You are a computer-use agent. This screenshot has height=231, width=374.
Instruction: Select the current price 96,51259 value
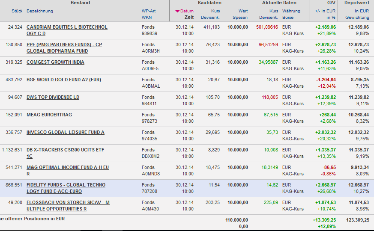pos(268,44)
